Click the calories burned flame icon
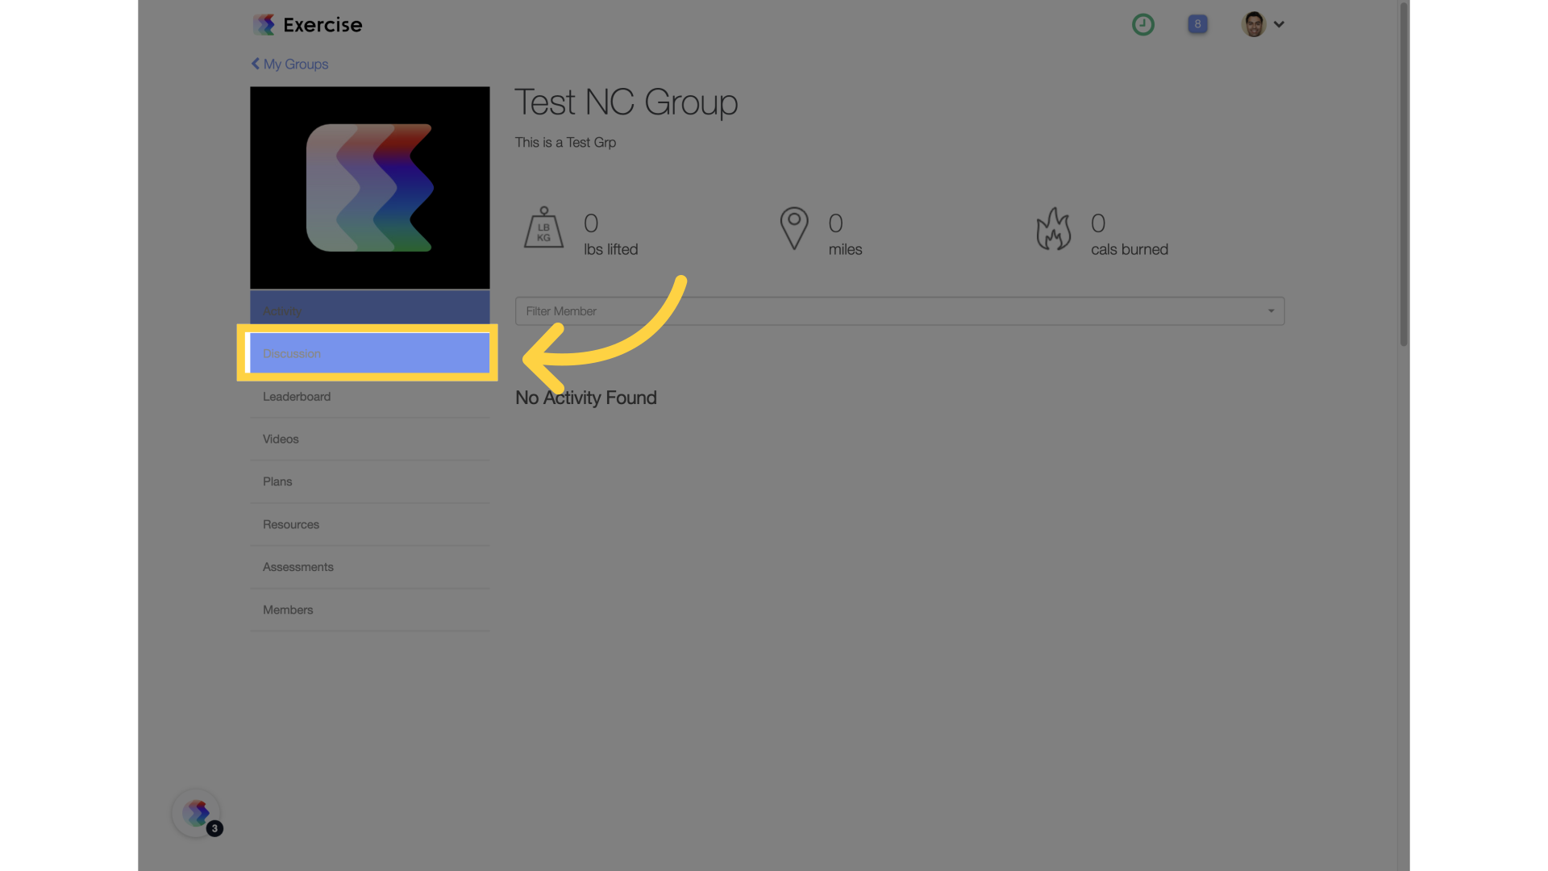Screen dimensions: 1548x871 point(1054,228)
